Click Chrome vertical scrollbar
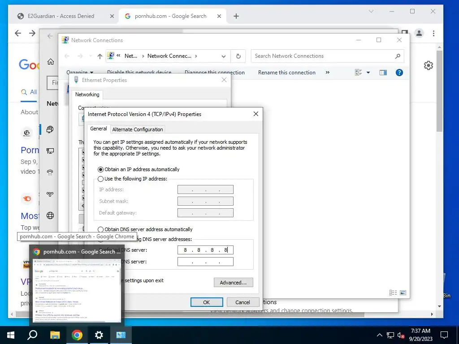The width and height of the screenshot is (459, 344). tap(439, 90)
